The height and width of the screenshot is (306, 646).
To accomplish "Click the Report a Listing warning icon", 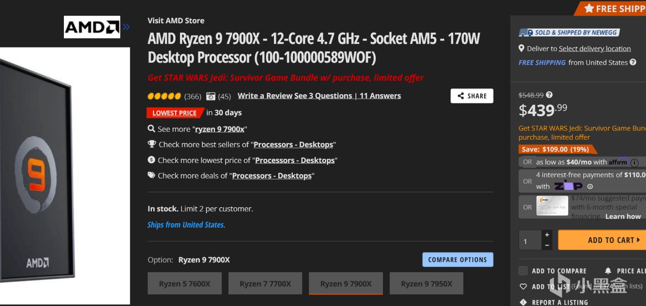I will 523,302.
